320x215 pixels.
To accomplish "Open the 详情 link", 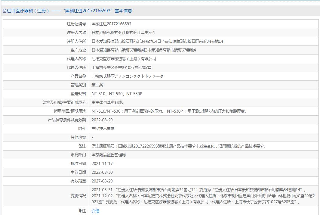I will (x=95, y=211).
